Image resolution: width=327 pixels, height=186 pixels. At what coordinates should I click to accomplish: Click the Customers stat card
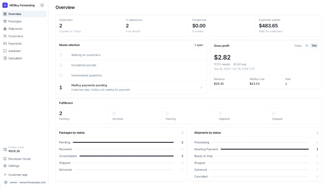click(89, 26)
